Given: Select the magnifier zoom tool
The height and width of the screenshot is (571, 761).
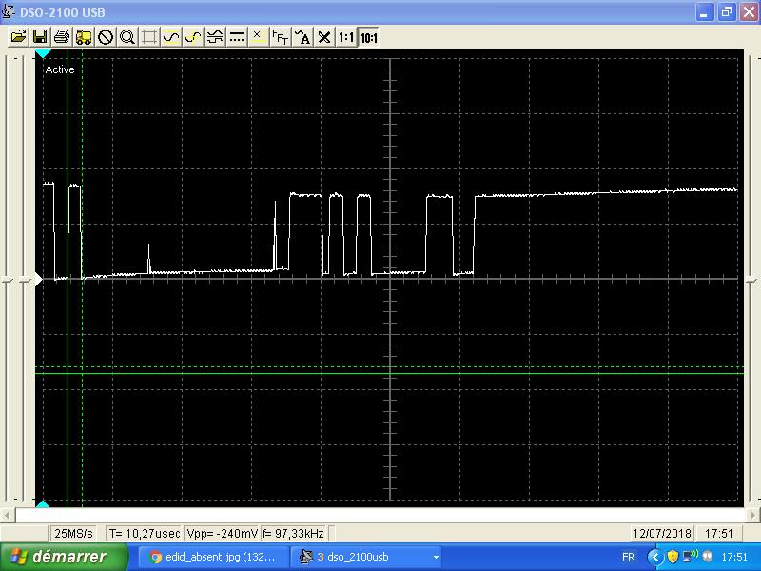Looking at the screenshot, I should (127, 37).
